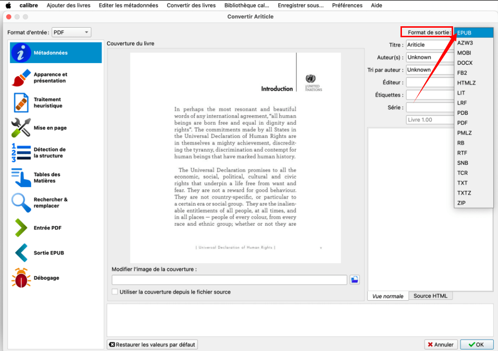Open Bibliothèque cal... menu

(x=247, y=5)
